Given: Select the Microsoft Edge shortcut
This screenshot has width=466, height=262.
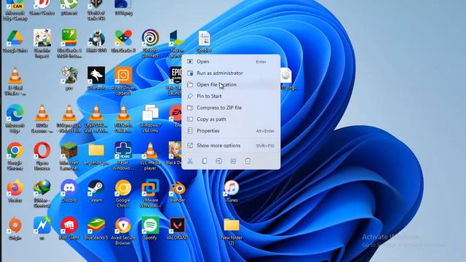Looking at the screenshot, I should (x=15, y=118).
